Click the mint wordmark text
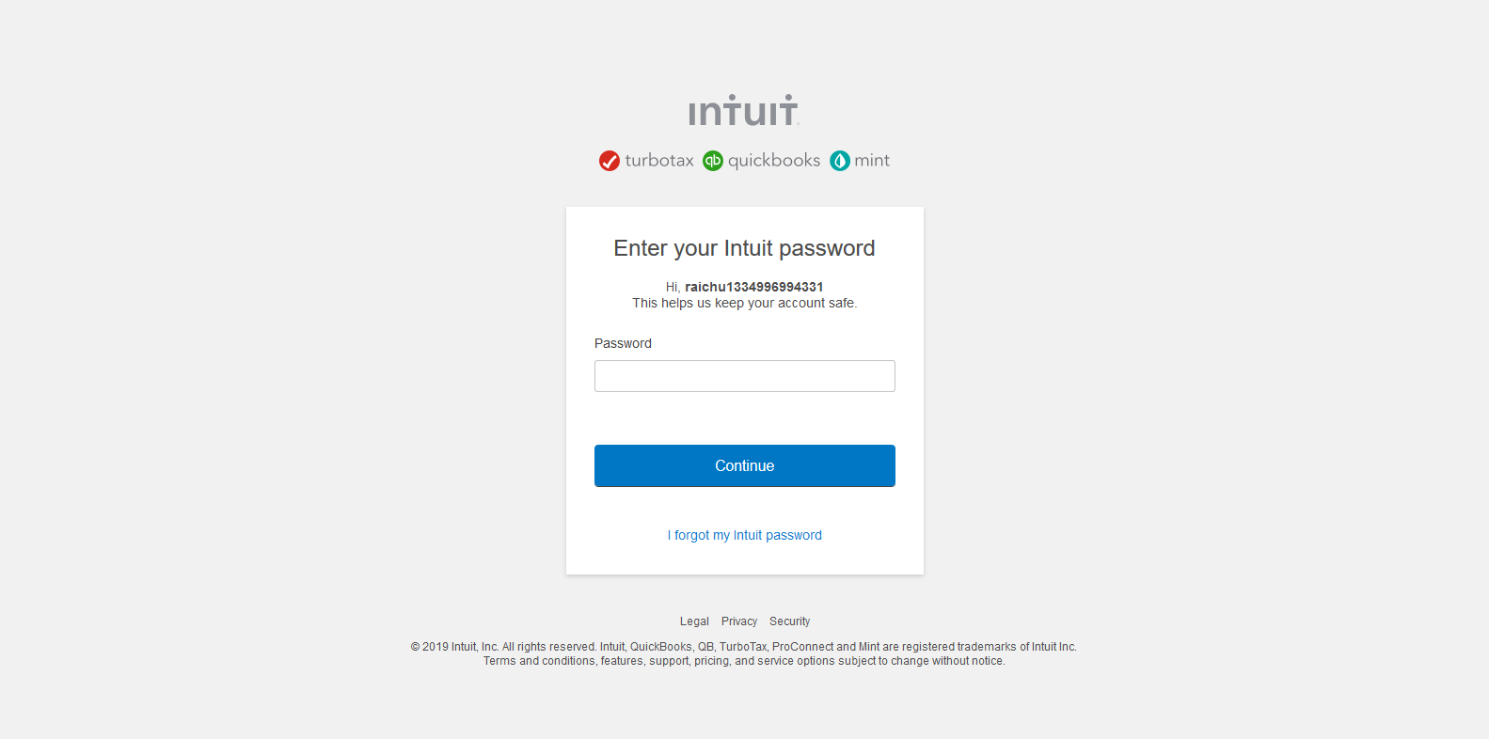 (x=872, y=161)
